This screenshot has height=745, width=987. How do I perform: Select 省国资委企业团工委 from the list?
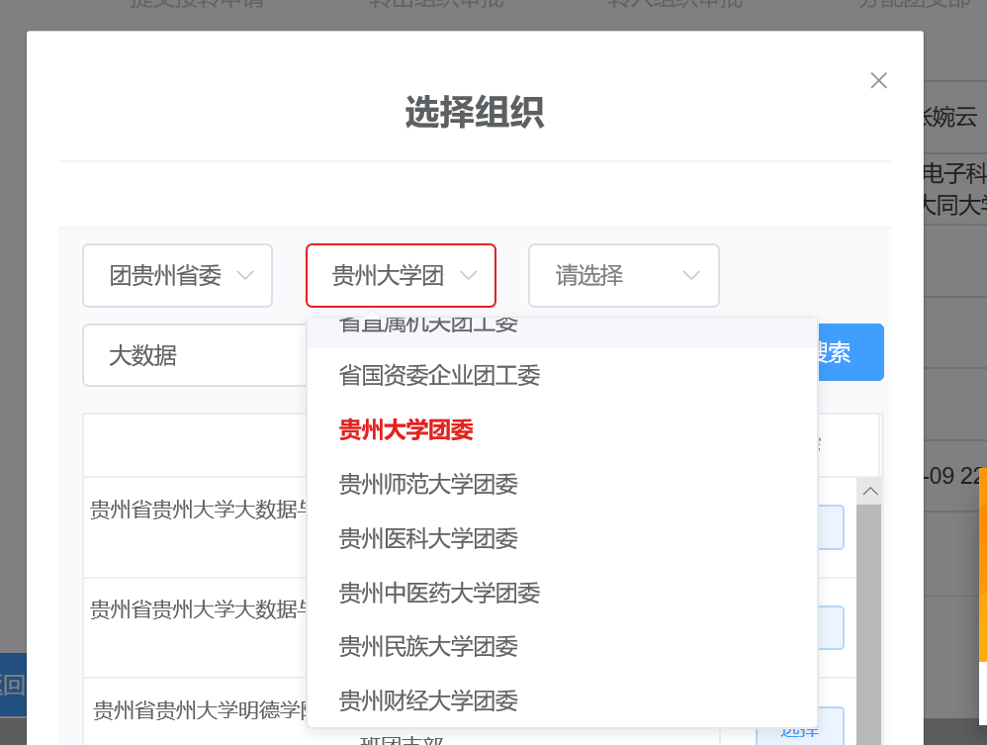click(439, 376)
